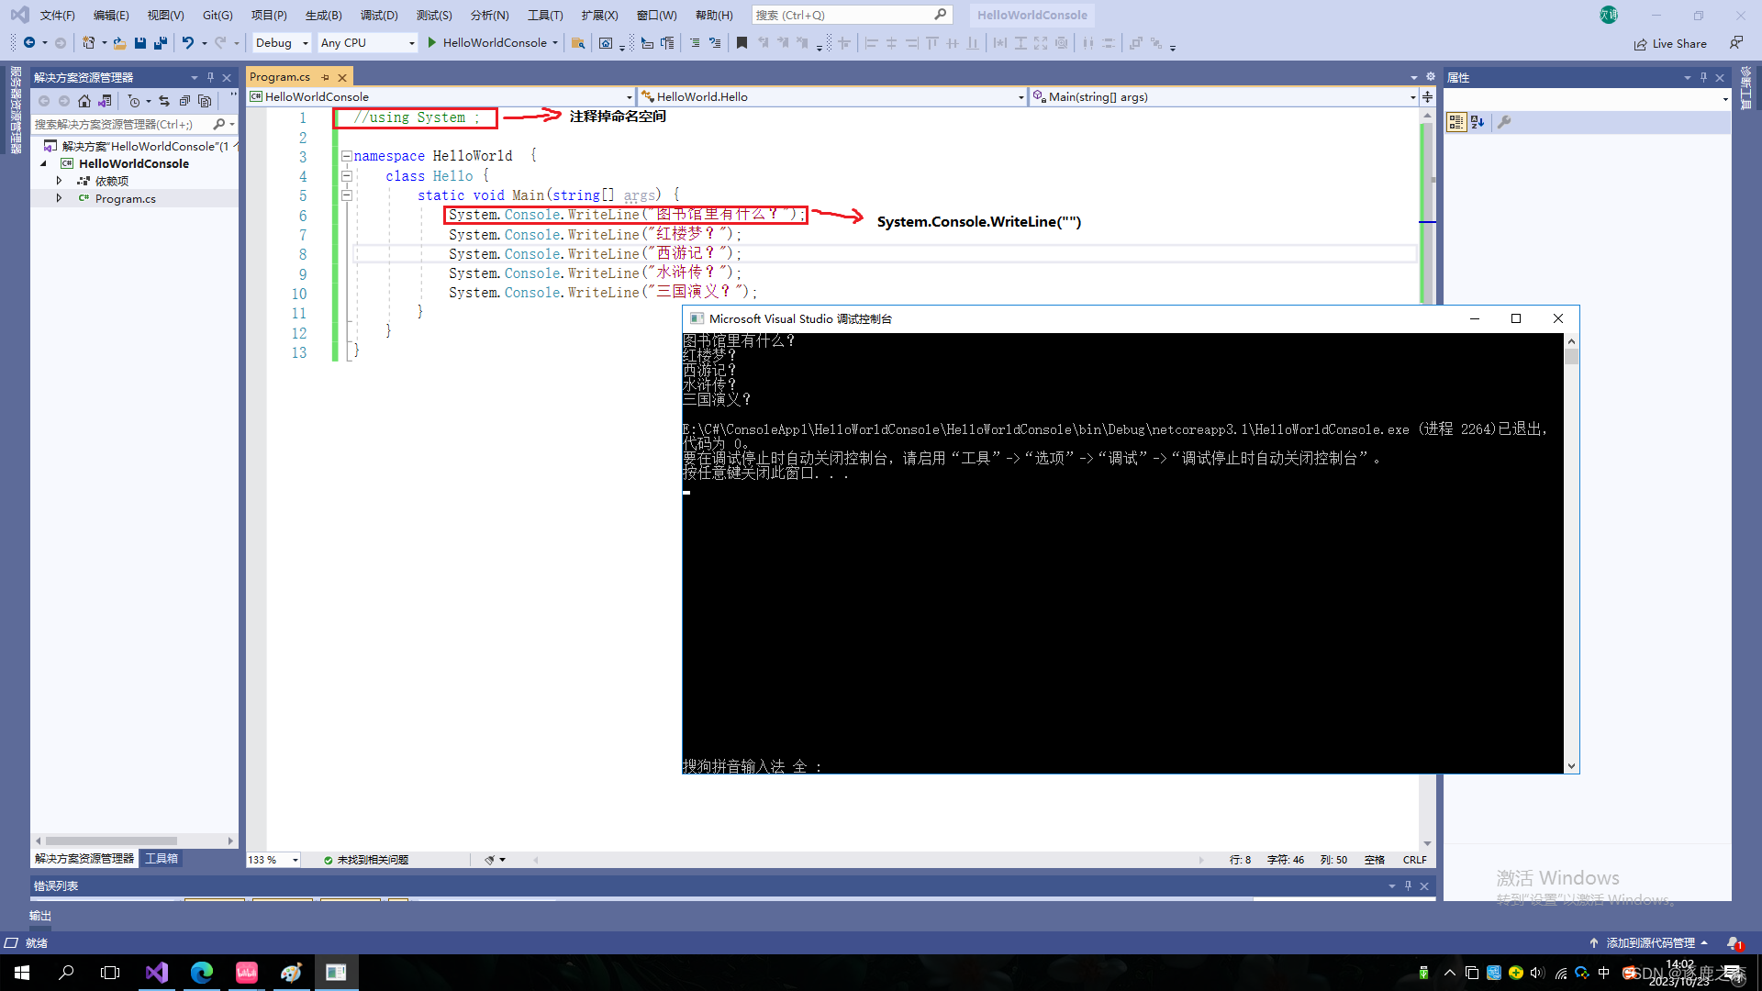Open the 调试(D) menu

coord(379,15)
